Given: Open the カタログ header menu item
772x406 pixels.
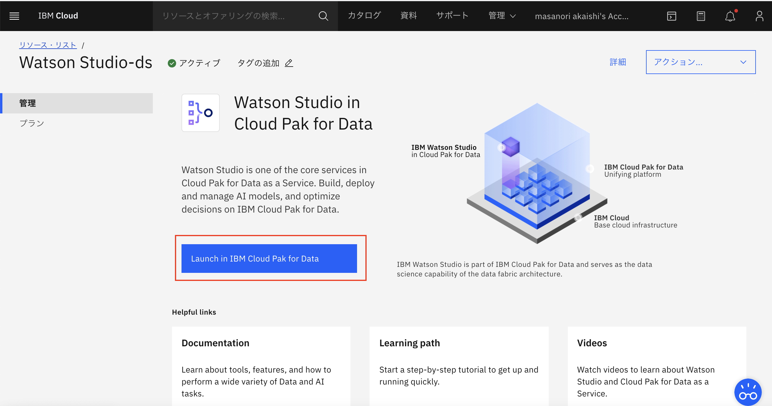Looking at the screenshot, I should pyautogui.click(x=364, y=16).
